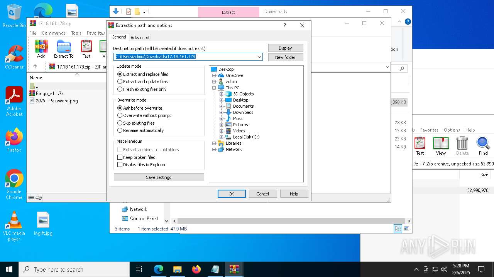Expand Network node in folder tree
The width and height of the screenshot is (494, 277).
pos(214,149)
